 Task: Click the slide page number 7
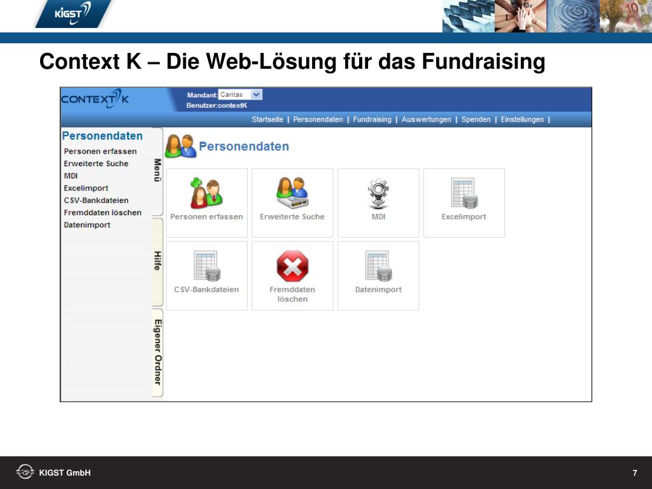[x=635, y=473]
